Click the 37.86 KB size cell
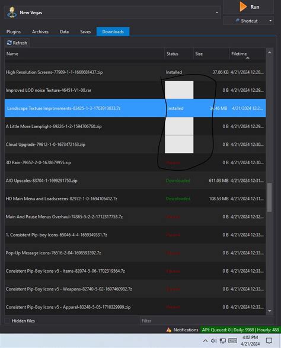The width and height of the screenshot is (281, 348). [221, 72]
